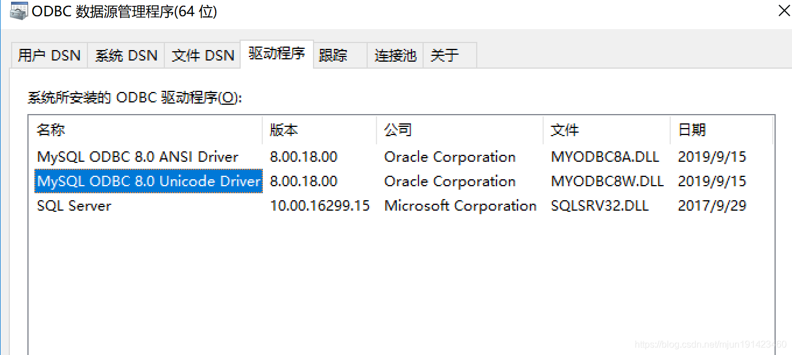The width and height of the screenshot is (792, 355).
Task: Click Oracle Corporation in the ANSI driver row
Action: [450, 157]
